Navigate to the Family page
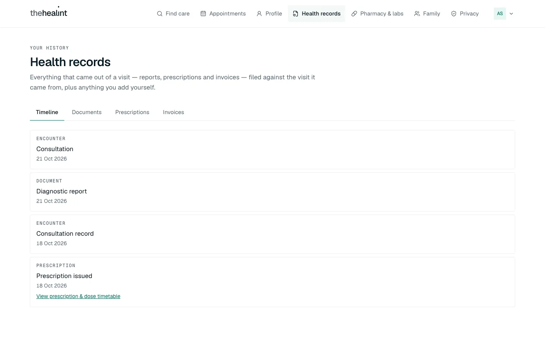 pos(427,14)
